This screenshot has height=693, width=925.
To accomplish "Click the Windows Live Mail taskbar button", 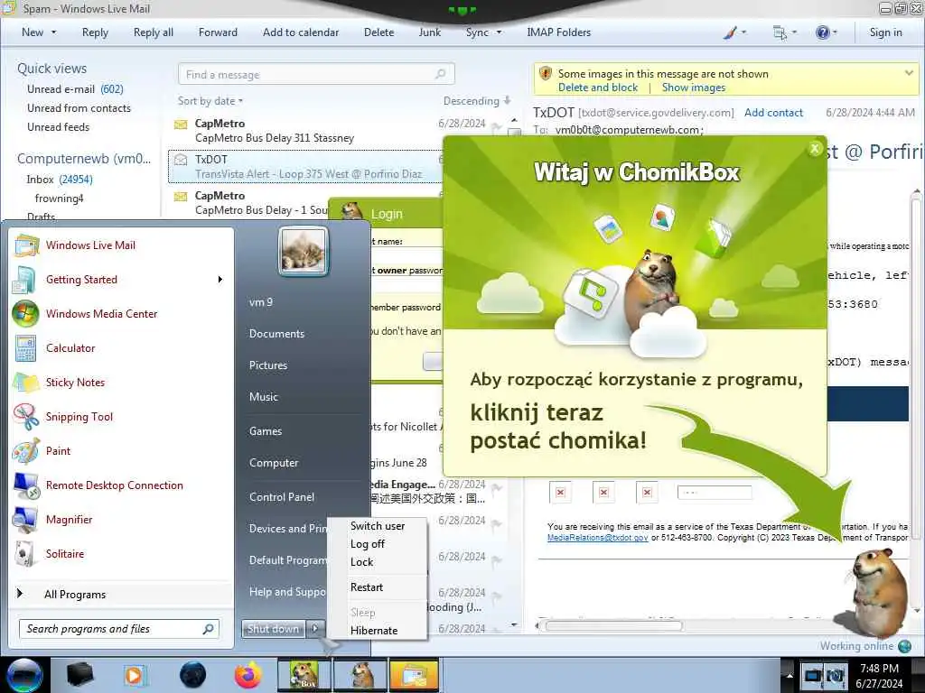I will pyautogui.click(x=416, y=675).
